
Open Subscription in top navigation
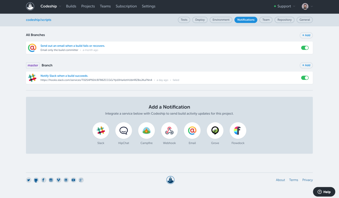[126, 6]
